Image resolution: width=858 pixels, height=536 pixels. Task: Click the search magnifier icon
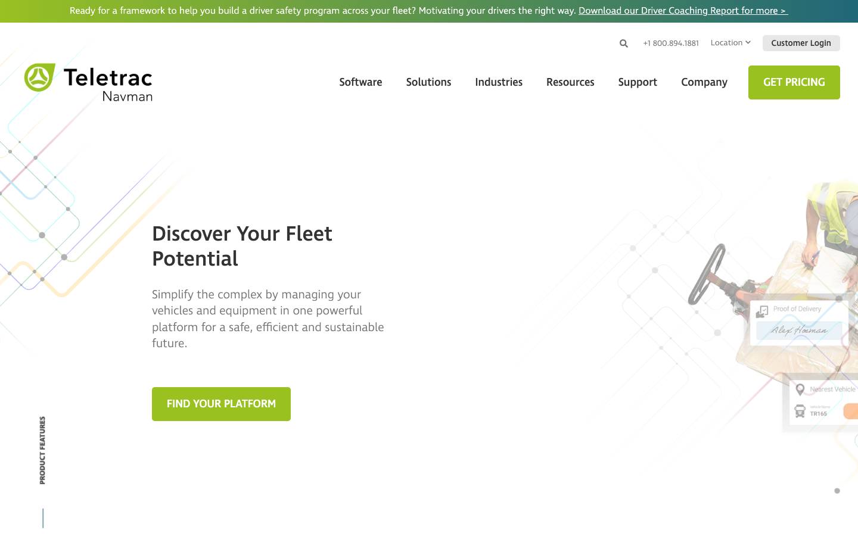click(x=623, y=43)
